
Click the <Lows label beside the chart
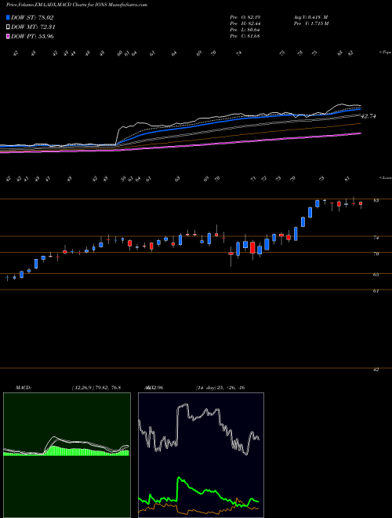click(x=385, y=177)
